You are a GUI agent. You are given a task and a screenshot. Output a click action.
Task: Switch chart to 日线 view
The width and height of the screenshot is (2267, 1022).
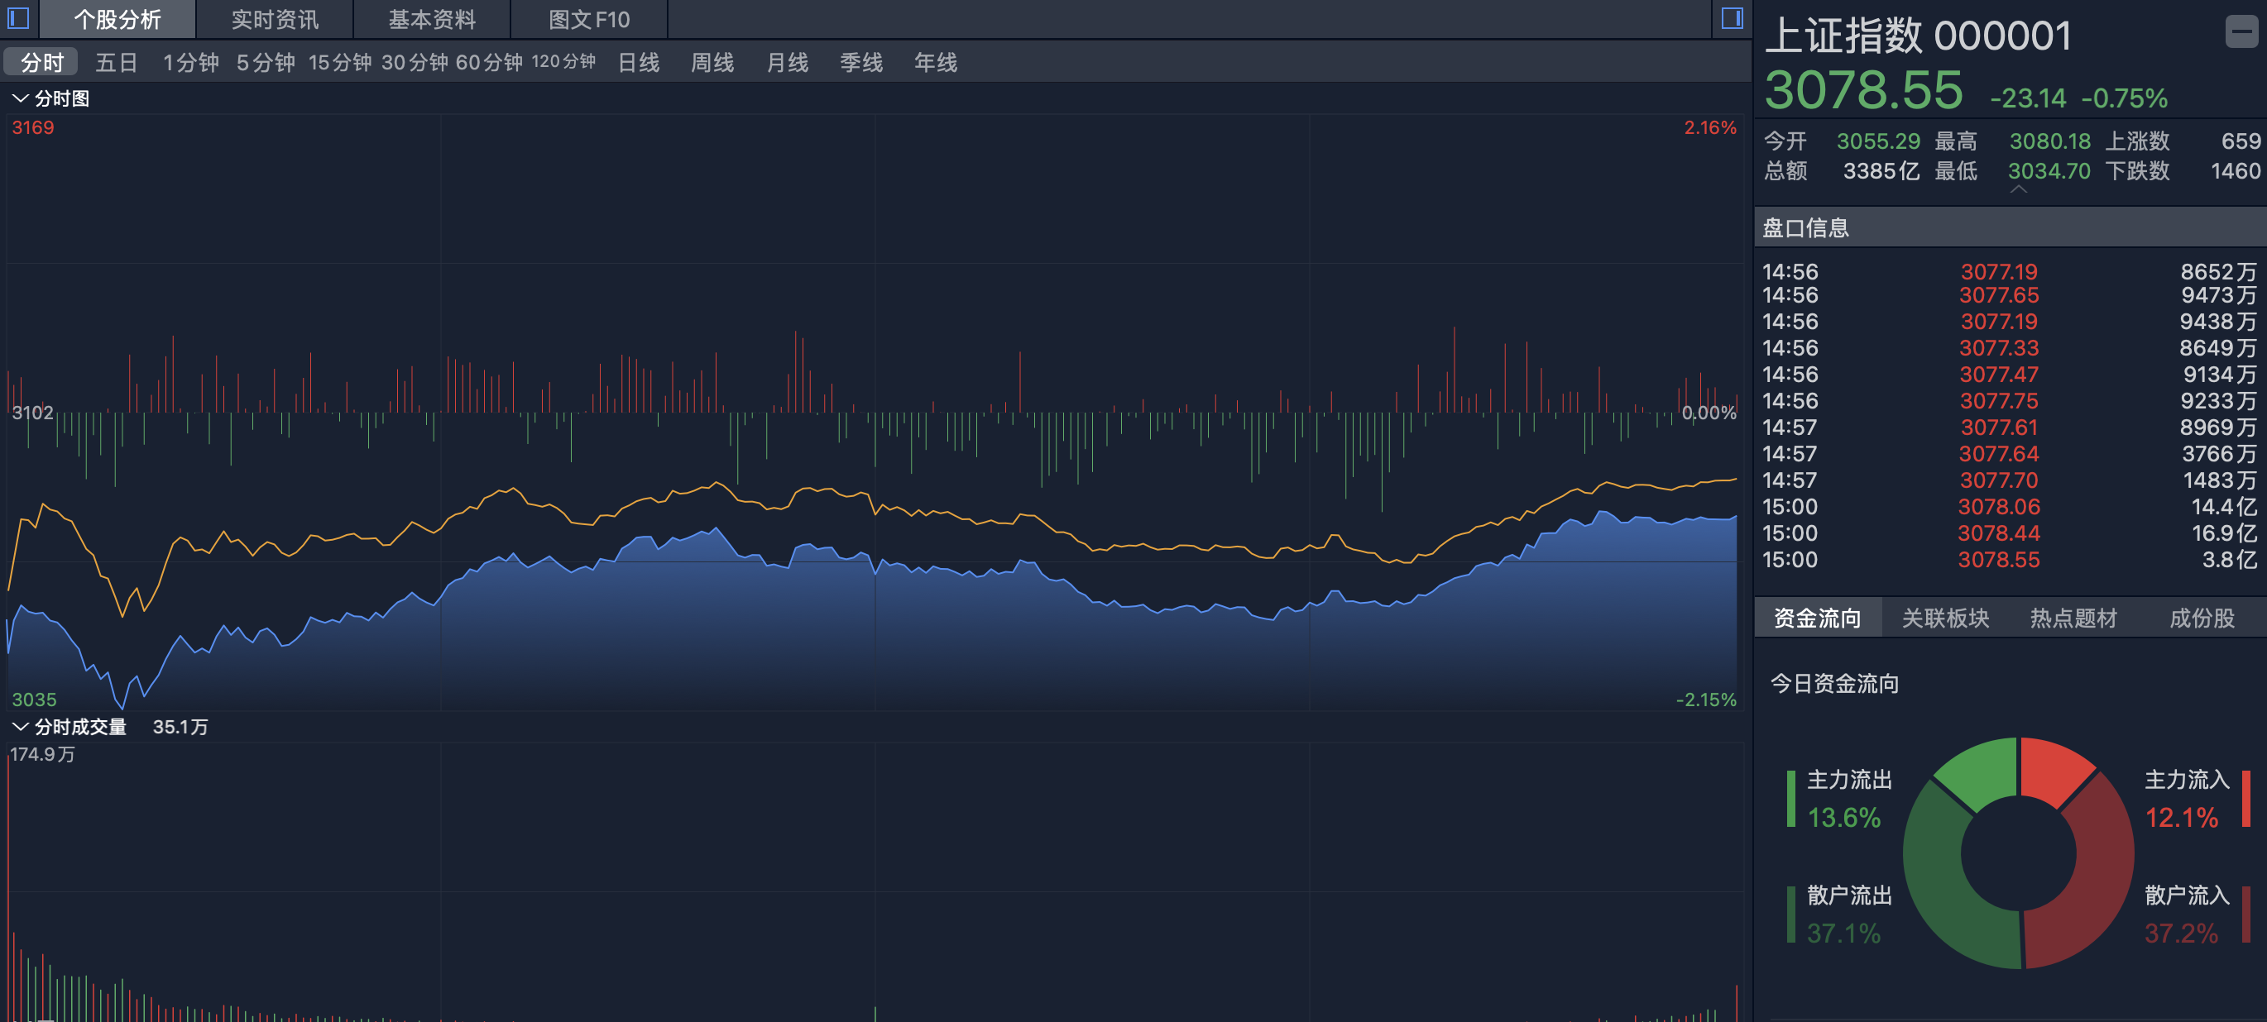[x=637, y=63]
